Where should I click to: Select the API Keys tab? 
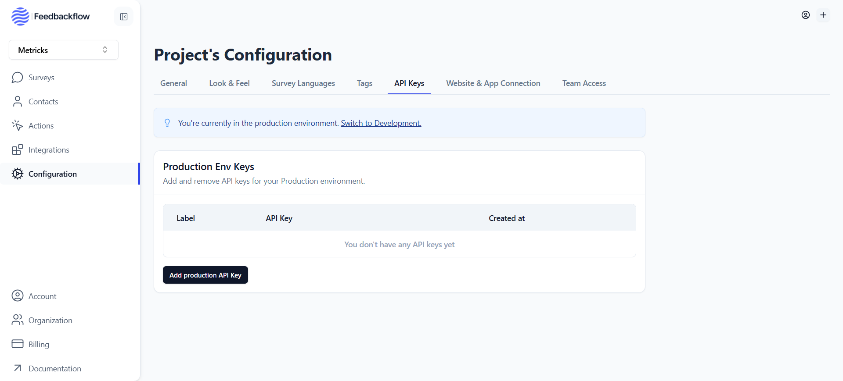[409, 83]
